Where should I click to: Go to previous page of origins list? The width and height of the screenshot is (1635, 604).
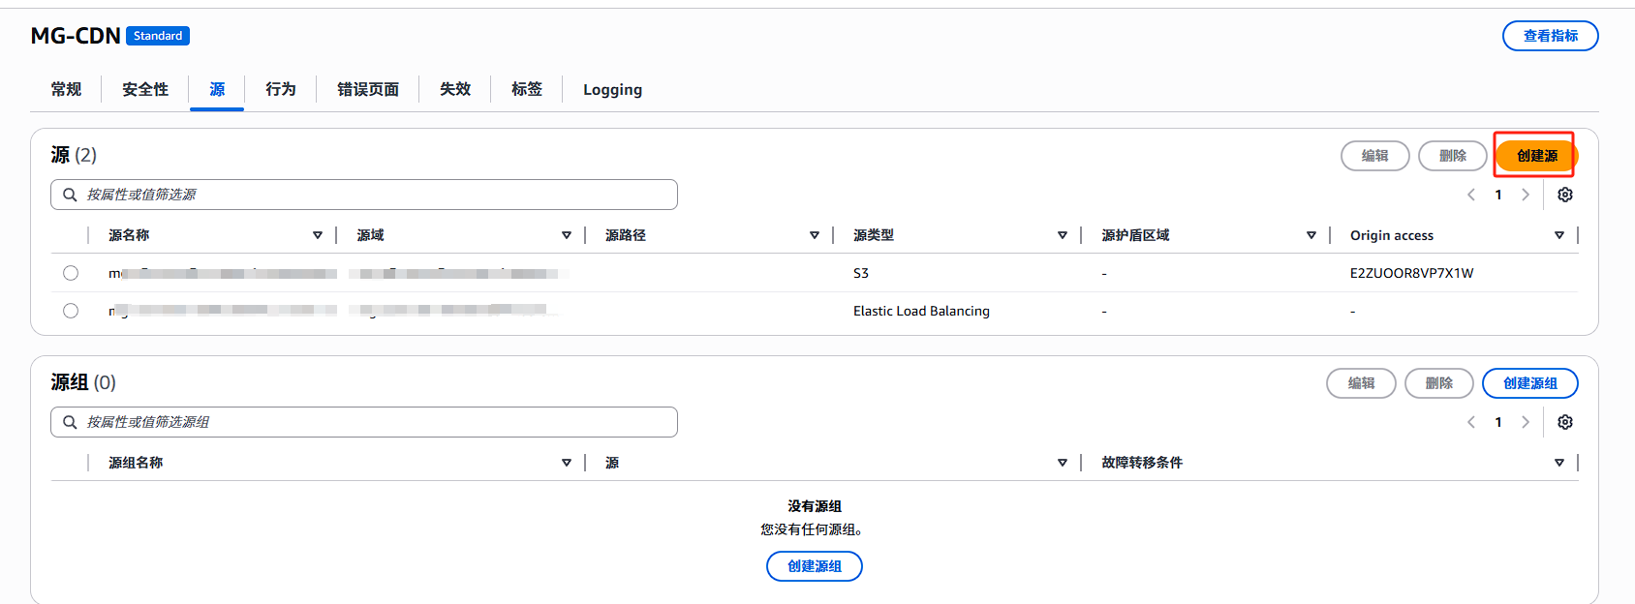click(1471, 195)
